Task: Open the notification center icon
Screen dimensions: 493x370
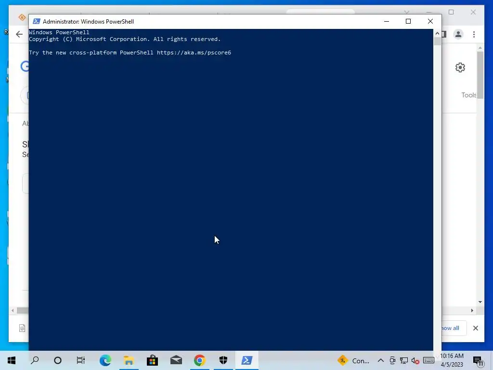Action: pyautogui.click(x=478, y=360)
